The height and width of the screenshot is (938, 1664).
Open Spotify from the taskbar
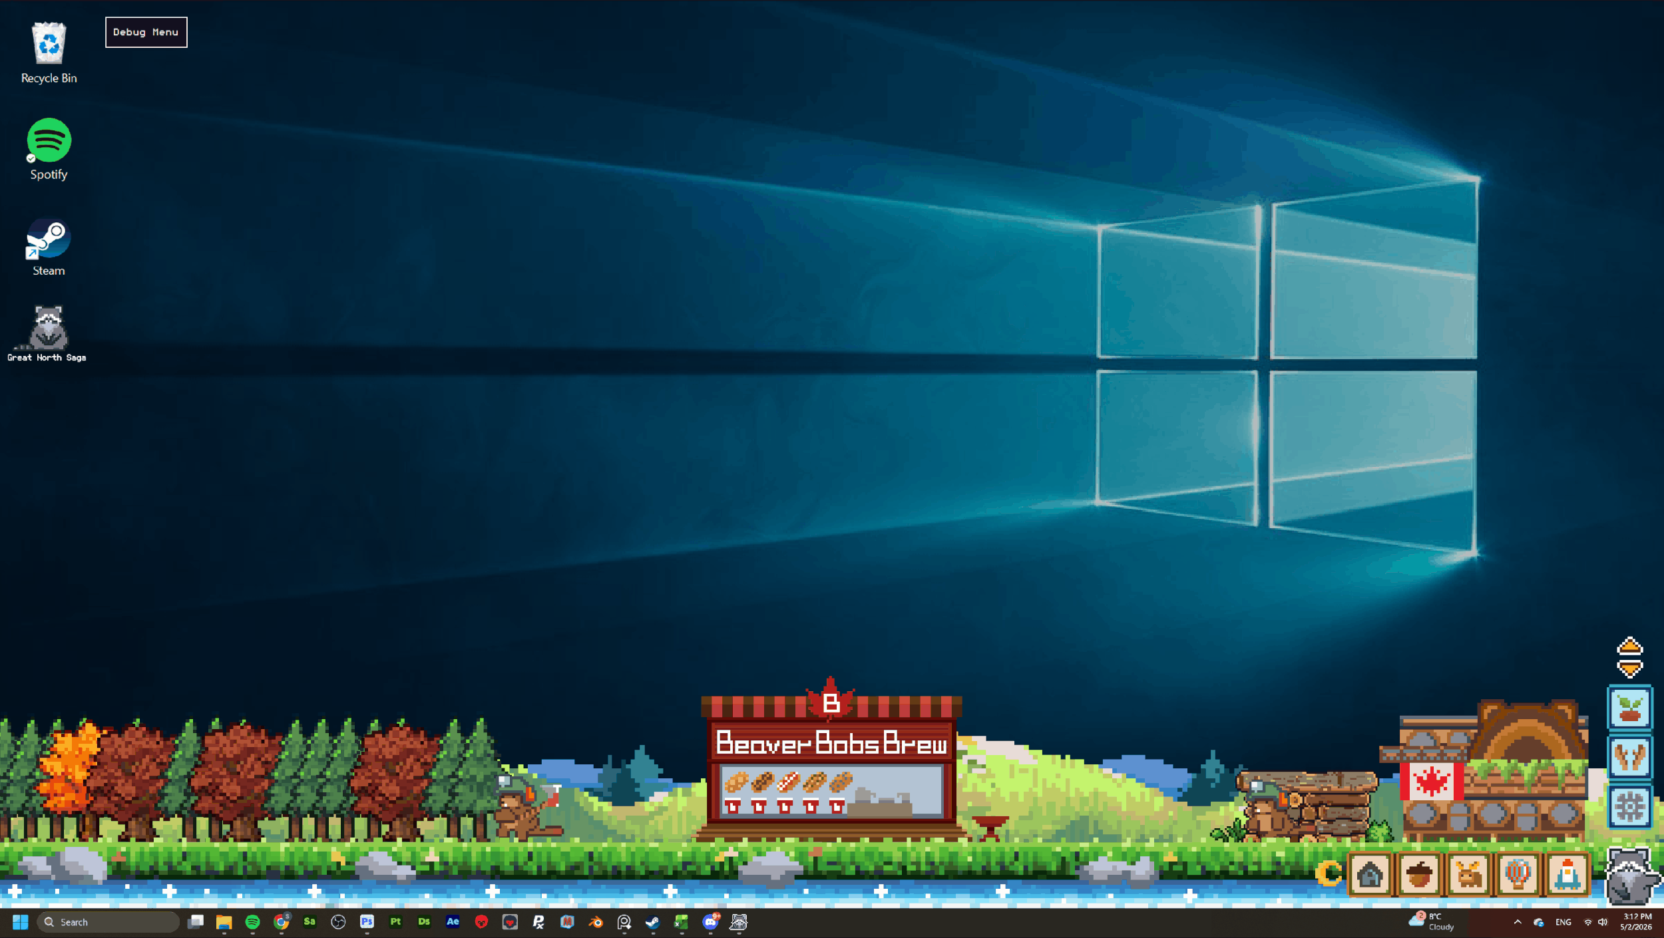pos(252,922)
